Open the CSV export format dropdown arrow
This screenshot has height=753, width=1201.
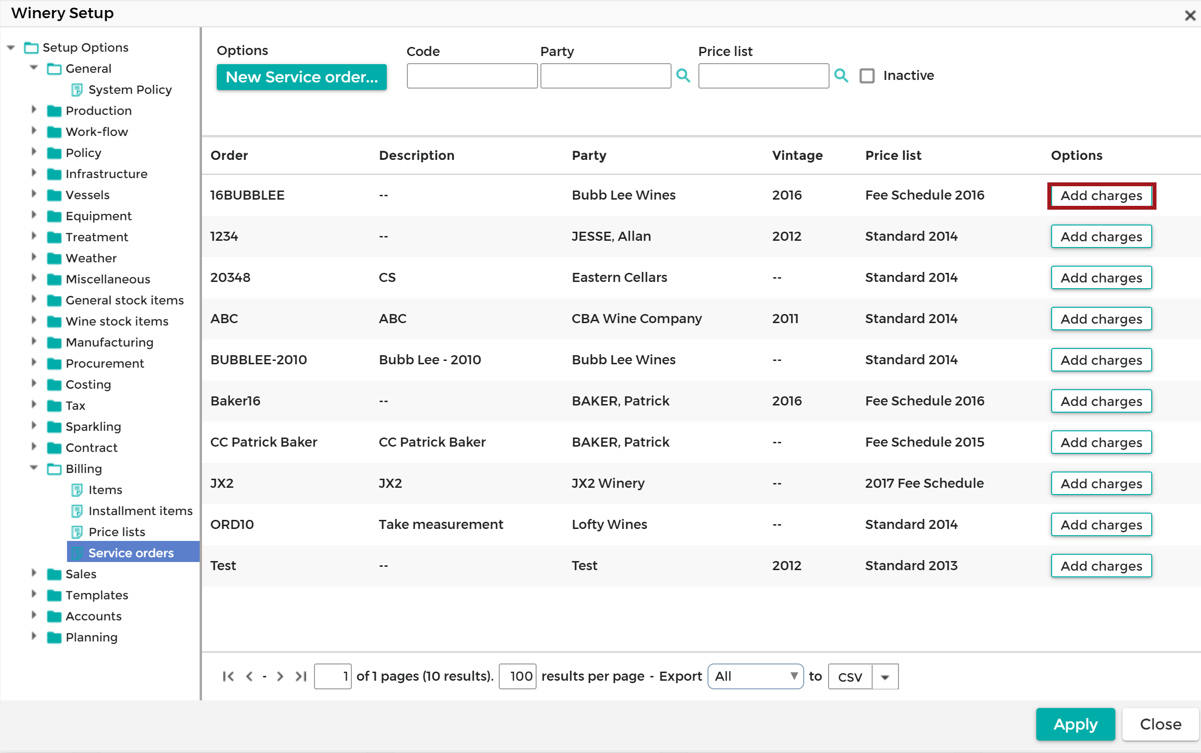point(885,677)
